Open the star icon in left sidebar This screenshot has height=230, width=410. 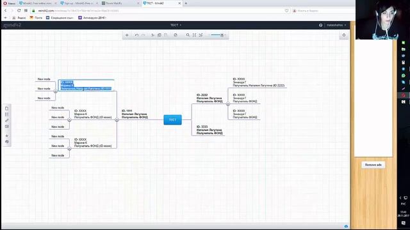pos(7,135)
